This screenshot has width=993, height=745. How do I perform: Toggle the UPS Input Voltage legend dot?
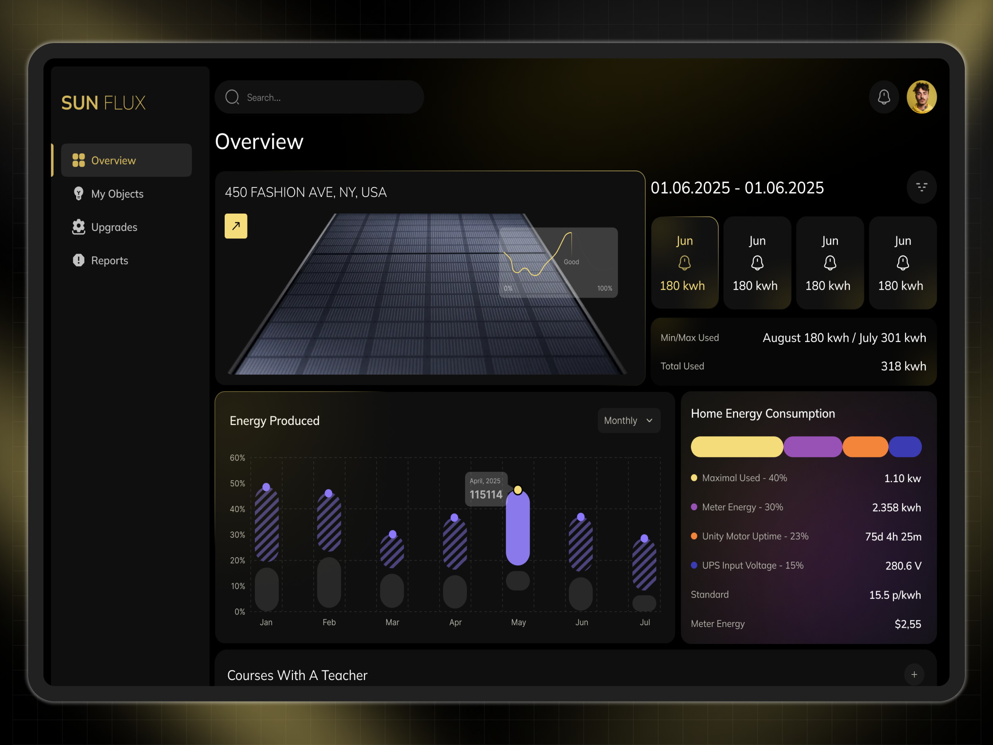click(693, 565)
